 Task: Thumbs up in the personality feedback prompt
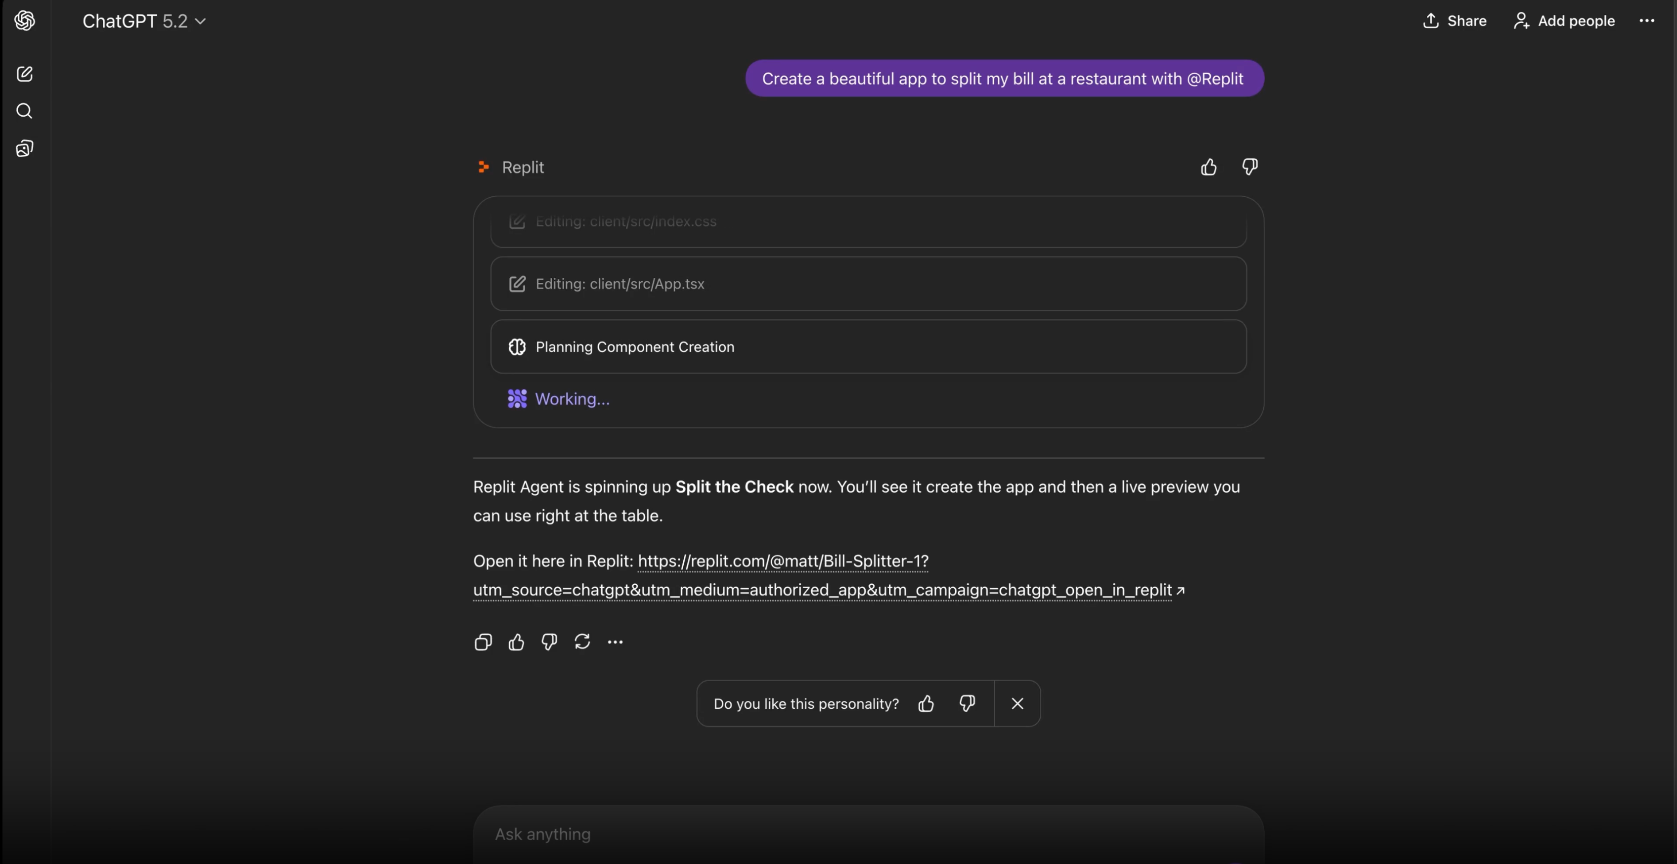click(926, 703)
